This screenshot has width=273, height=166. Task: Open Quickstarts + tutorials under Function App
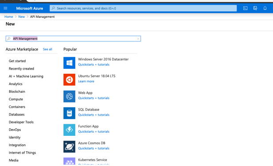click(94, 132)
